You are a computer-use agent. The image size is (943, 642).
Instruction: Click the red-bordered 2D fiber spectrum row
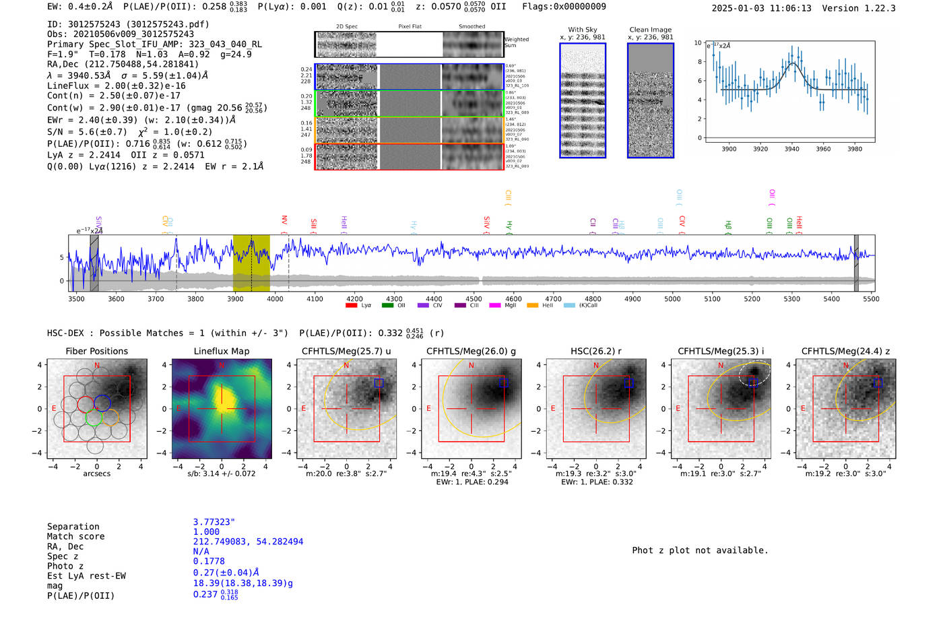[409, 156]
